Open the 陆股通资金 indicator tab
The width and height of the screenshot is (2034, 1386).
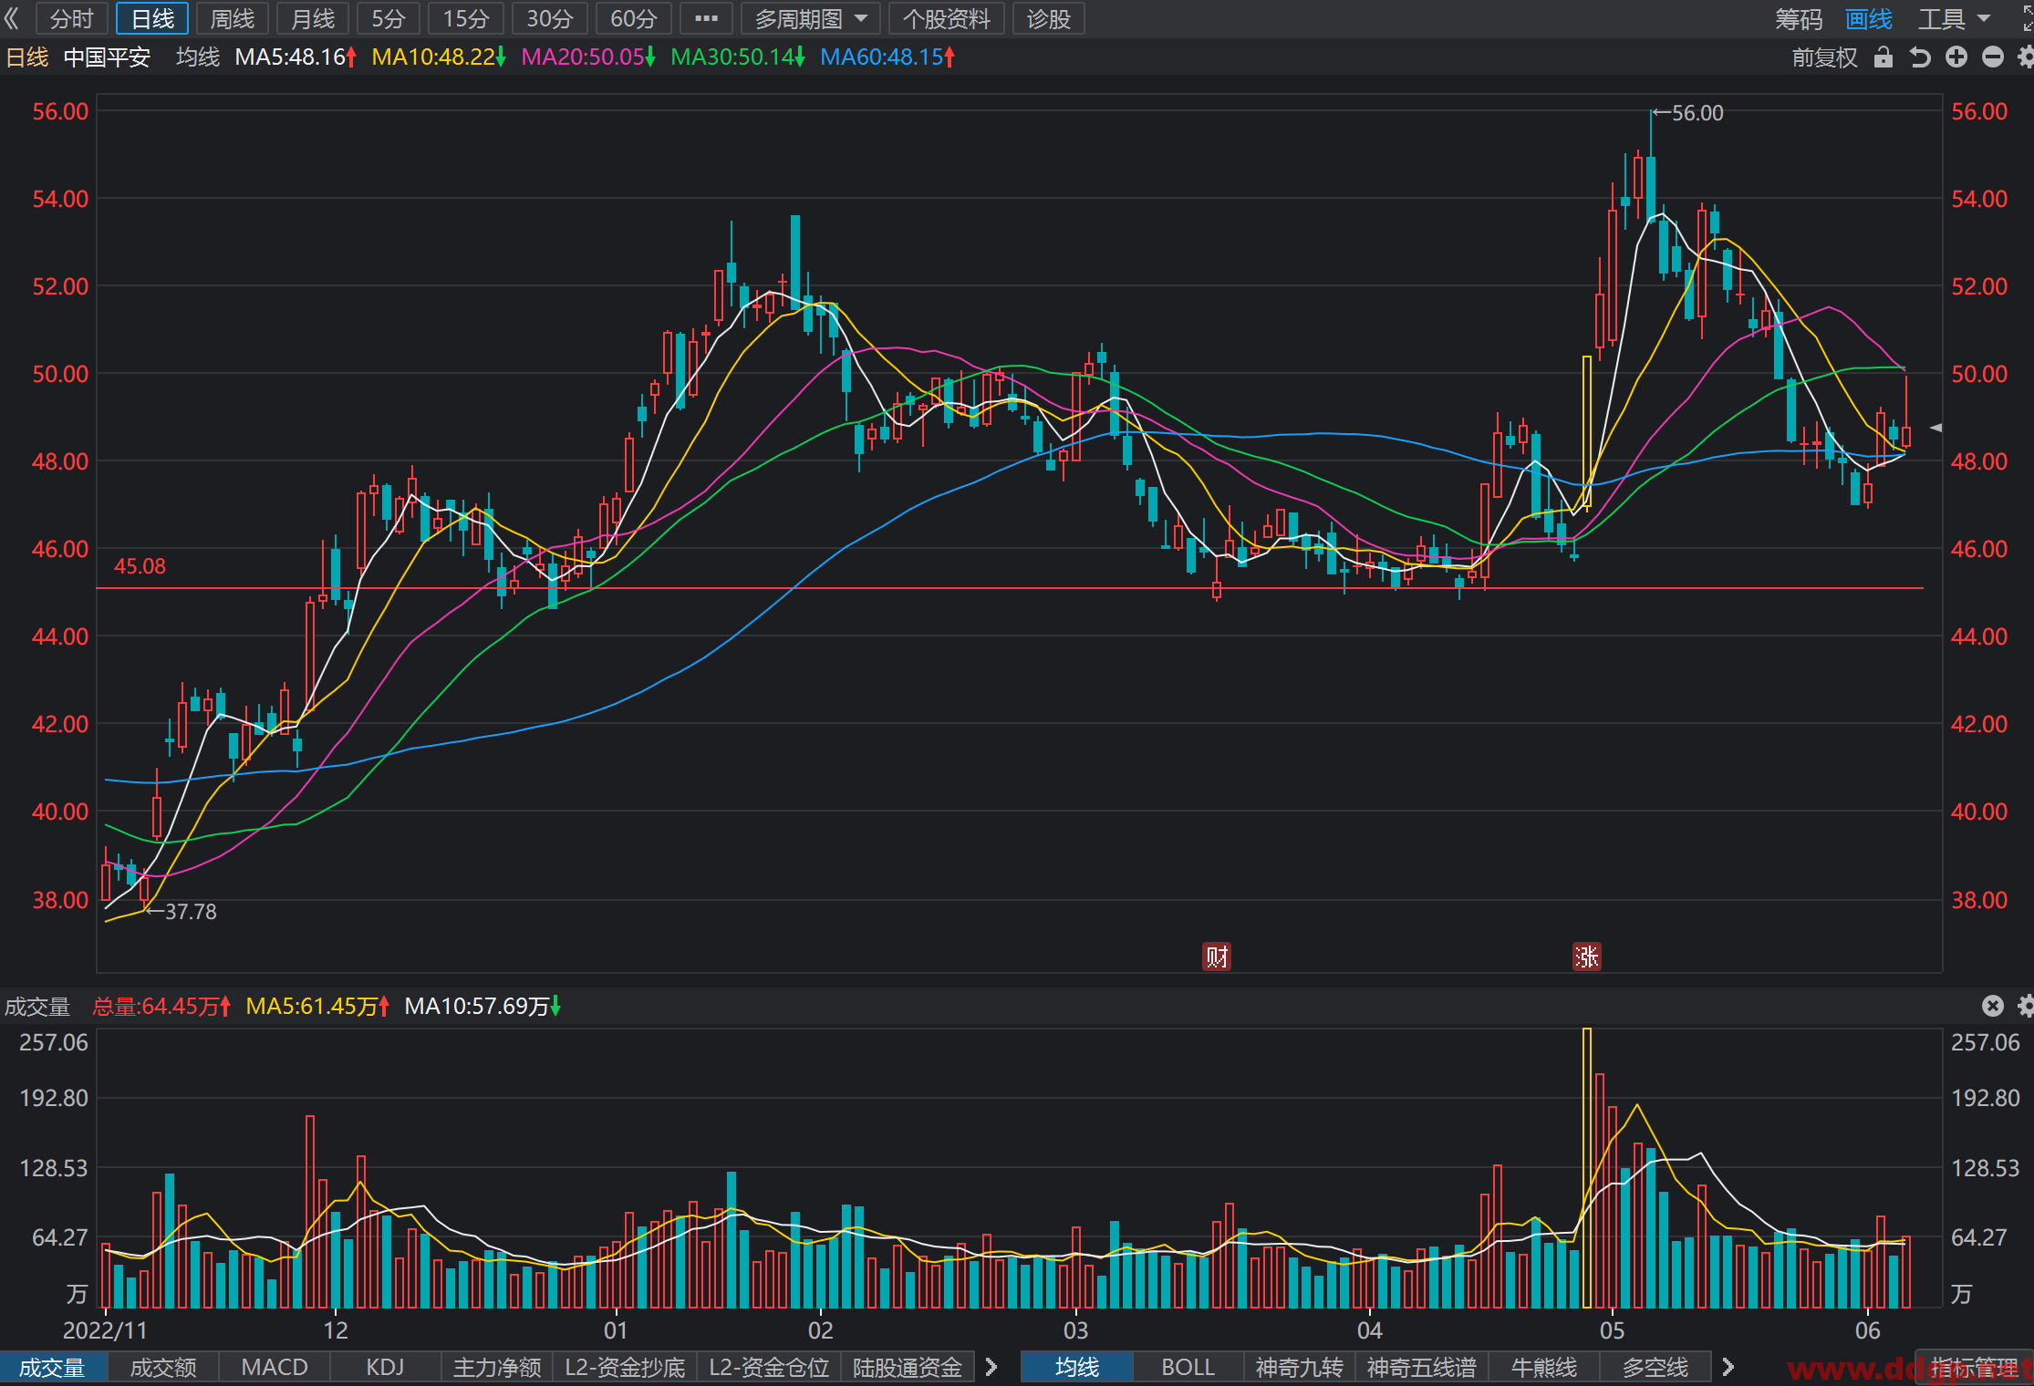click(x=908, y=1367)
